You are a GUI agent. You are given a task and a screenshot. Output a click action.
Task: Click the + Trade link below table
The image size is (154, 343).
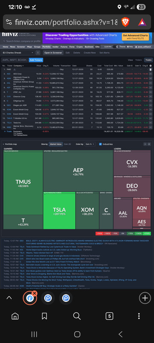(8, 131)
